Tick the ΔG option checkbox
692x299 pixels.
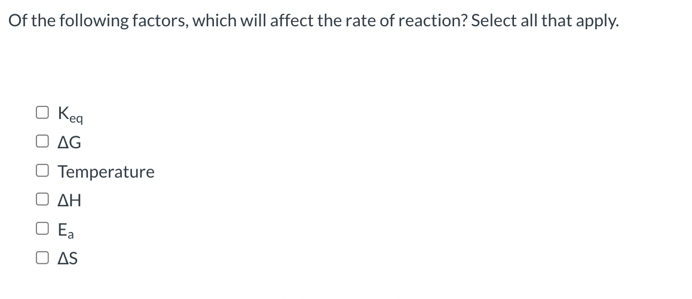point(42,141)
